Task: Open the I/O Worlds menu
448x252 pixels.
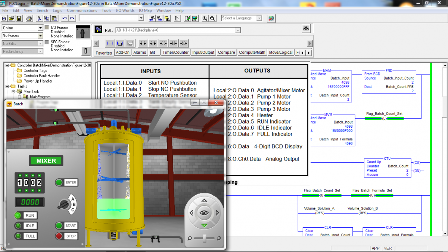Action: coord(125,10)
